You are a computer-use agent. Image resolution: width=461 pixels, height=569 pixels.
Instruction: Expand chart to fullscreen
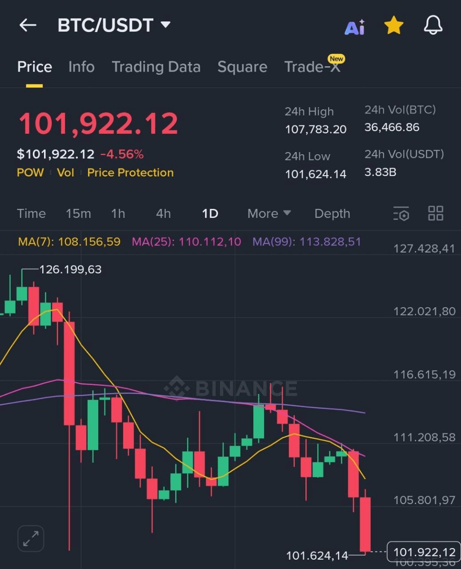pyautogui.click(x=31, y=539)
